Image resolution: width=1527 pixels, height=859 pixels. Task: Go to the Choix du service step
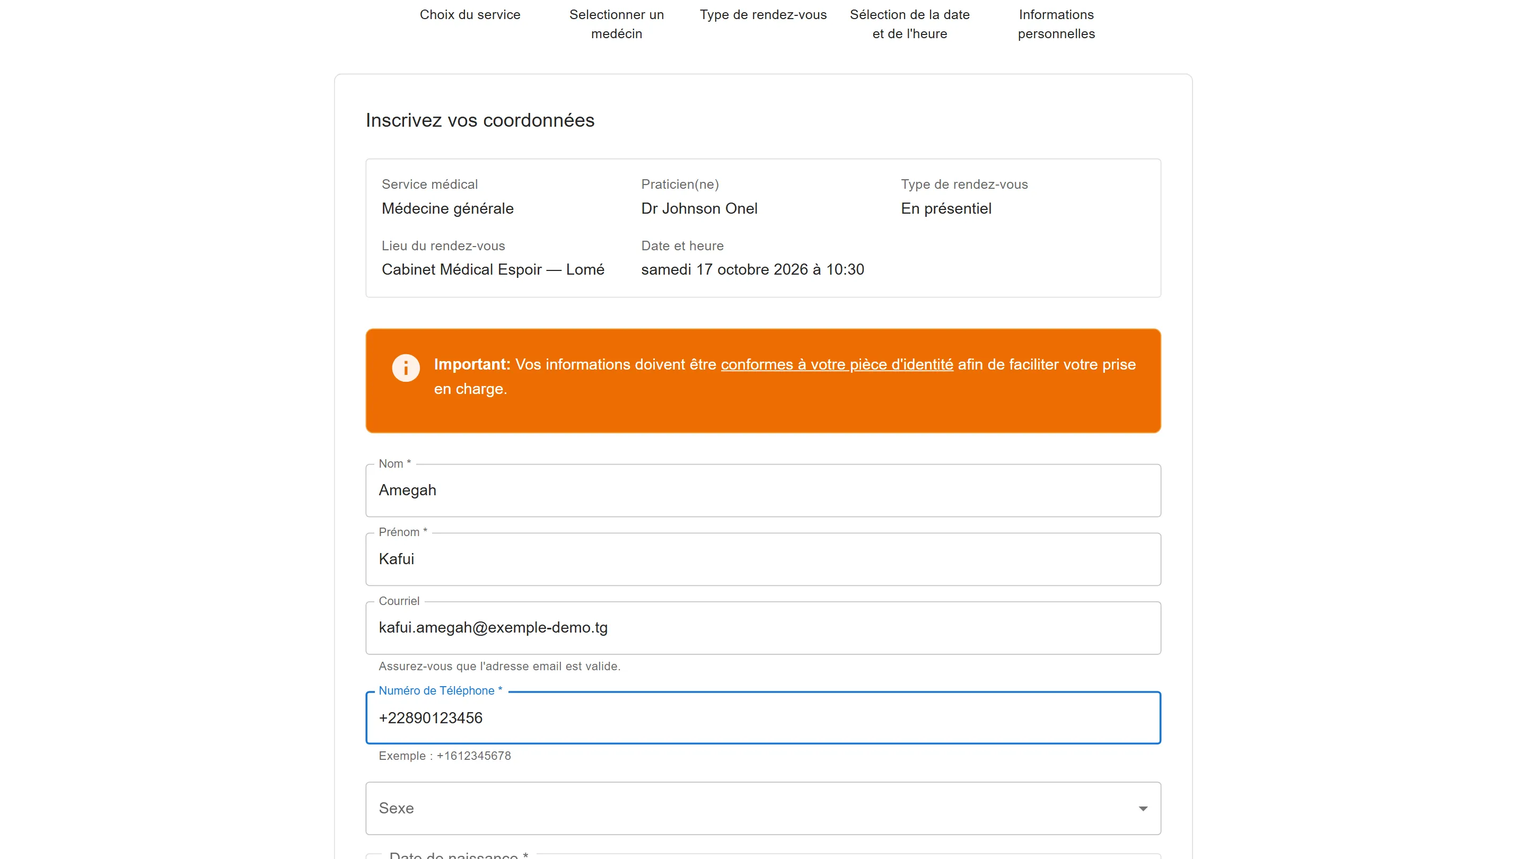pyautogui.click(x=469, y=15)
